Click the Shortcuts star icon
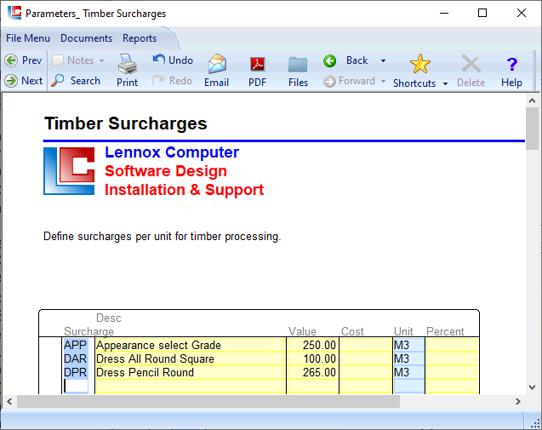Image resolution: width=542 pixels, height=430 pixels. click(x=420, y=64)
